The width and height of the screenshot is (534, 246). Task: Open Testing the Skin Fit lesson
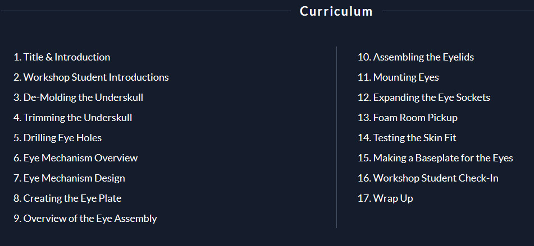(407, 138)
